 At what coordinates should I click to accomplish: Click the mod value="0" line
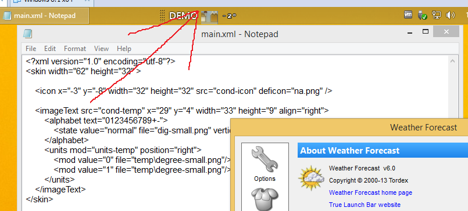[142, 160]
